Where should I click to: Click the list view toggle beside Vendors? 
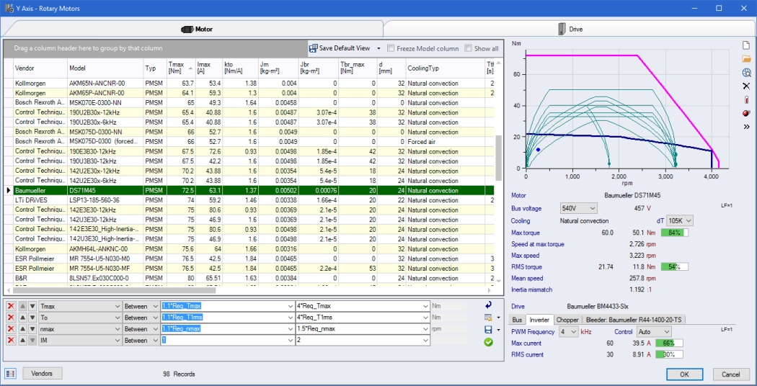click(x=11, y=374)
